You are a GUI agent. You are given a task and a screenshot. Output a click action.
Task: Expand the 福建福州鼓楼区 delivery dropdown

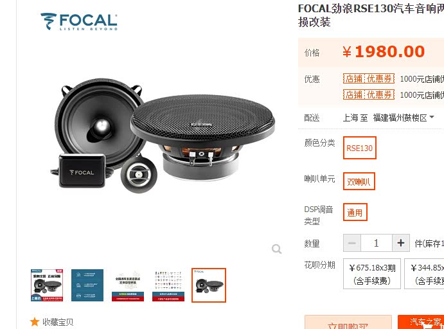pyautogui.click(x=404, y=118)
